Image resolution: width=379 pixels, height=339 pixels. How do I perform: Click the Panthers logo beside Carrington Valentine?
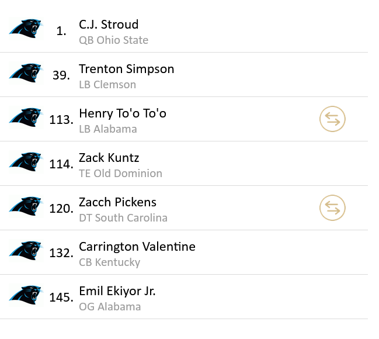(x=26, y=251)
